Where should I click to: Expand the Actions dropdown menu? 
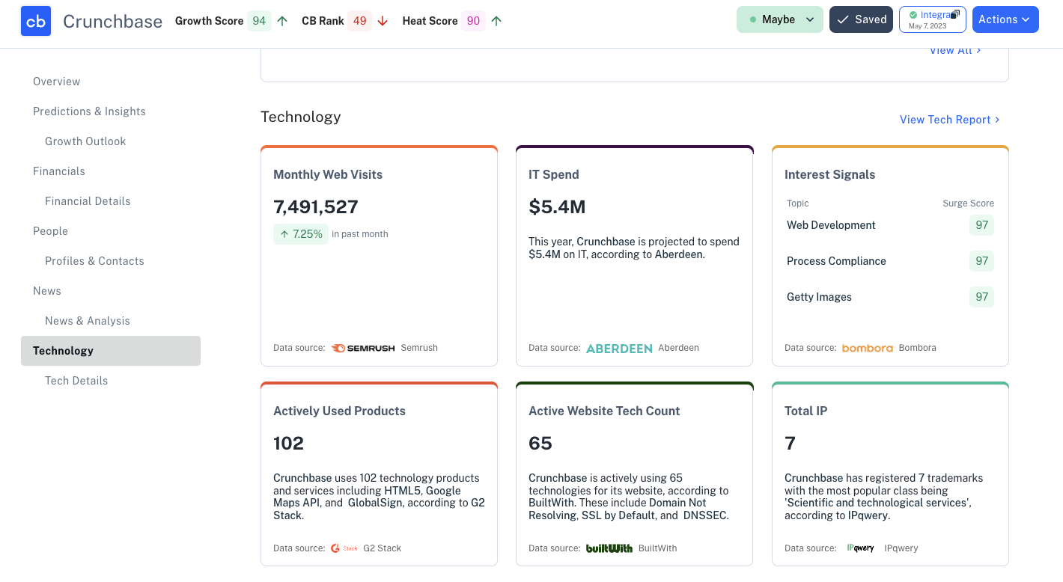point(1005,19)
